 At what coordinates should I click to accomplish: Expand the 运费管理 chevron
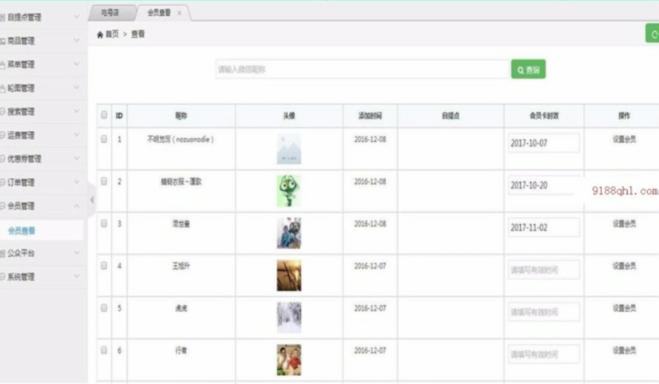point(76,135)
